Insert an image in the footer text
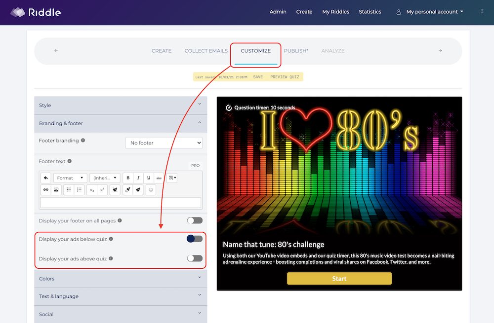 pyautogui.click(x=56, y=190)
